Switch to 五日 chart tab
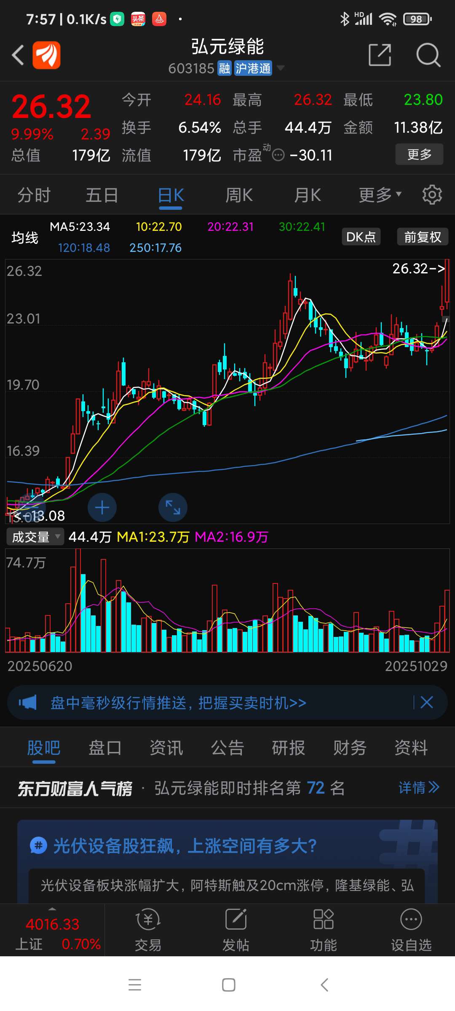The height and width of the screenshot is (1011, 455). (102, 195)
